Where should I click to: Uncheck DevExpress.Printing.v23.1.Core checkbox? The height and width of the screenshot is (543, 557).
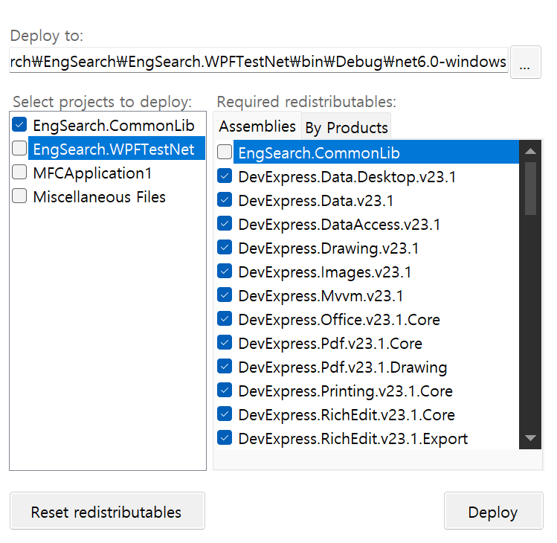tap(225, 391)
